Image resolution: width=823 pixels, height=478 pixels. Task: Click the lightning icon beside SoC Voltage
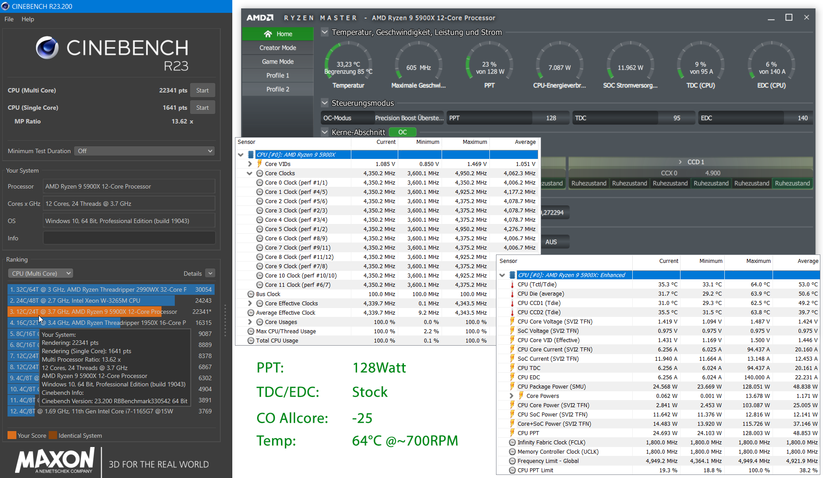(512, 331)
